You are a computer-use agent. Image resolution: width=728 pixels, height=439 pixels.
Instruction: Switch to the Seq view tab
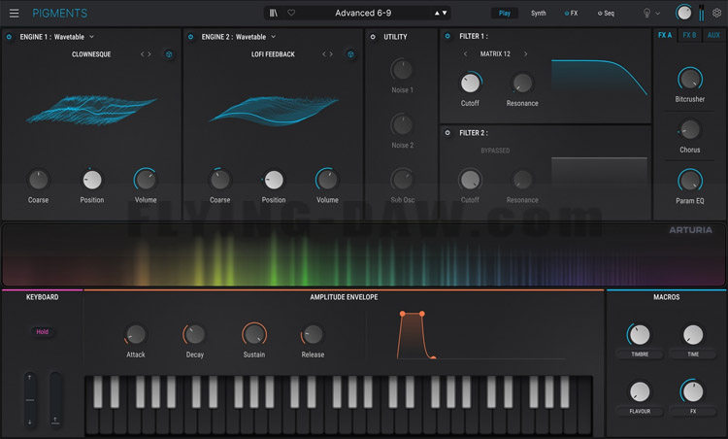click(x=606, y=13)
